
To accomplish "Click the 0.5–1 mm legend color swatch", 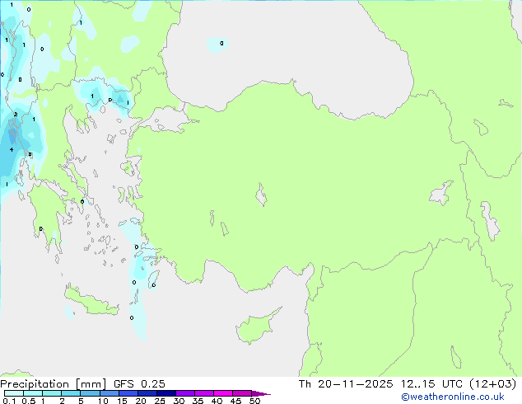I will pyautogui.click(x=33, y=393).
